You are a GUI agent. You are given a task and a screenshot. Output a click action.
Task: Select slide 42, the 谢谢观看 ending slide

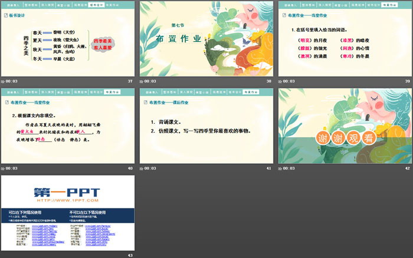[345, 125]
